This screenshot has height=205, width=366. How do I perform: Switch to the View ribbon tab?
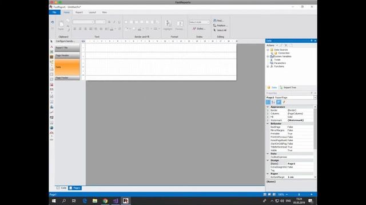(x=104, y=13)
